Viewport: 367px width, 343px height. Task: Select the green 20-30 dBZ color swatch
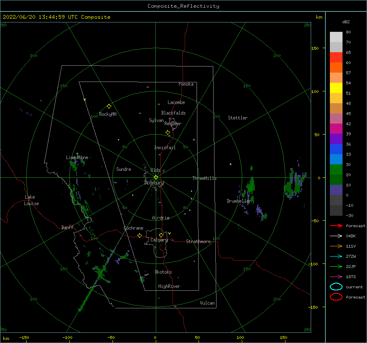tap(336, 170)
